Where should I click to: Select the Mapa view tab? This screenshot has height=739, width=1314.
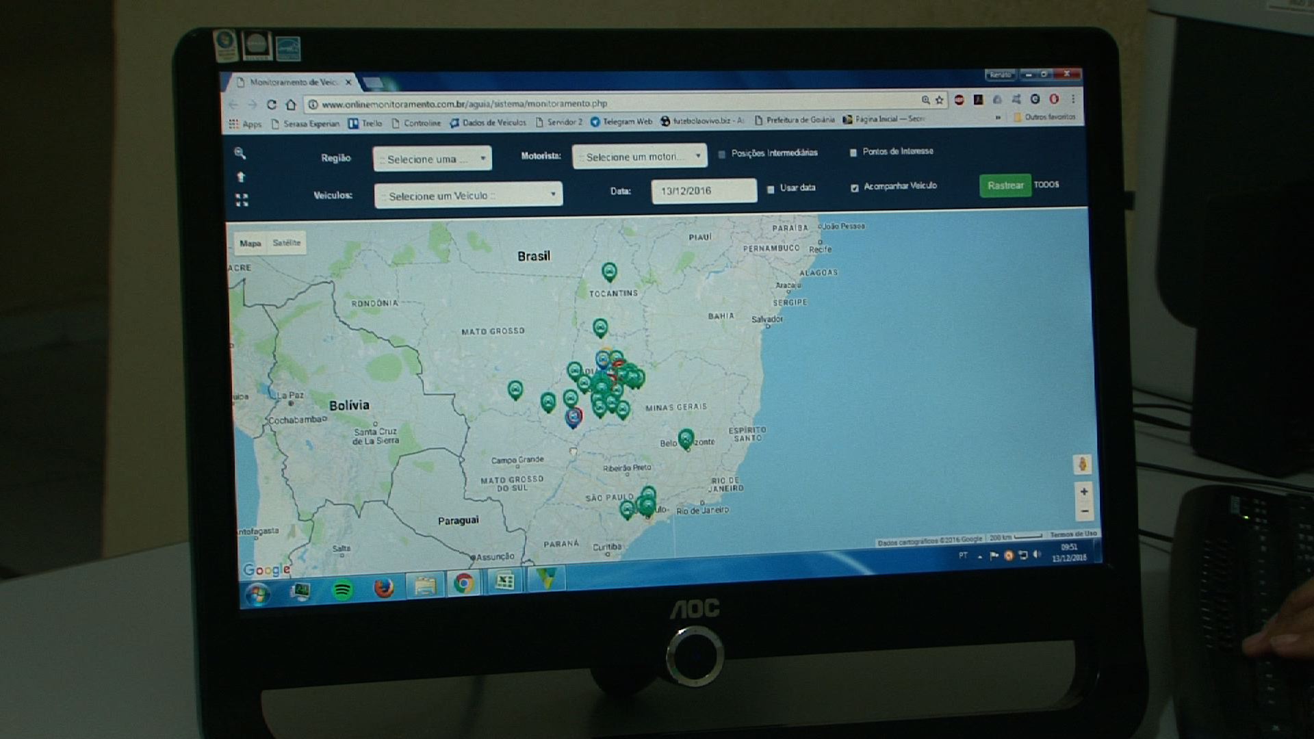click(250, 243)
